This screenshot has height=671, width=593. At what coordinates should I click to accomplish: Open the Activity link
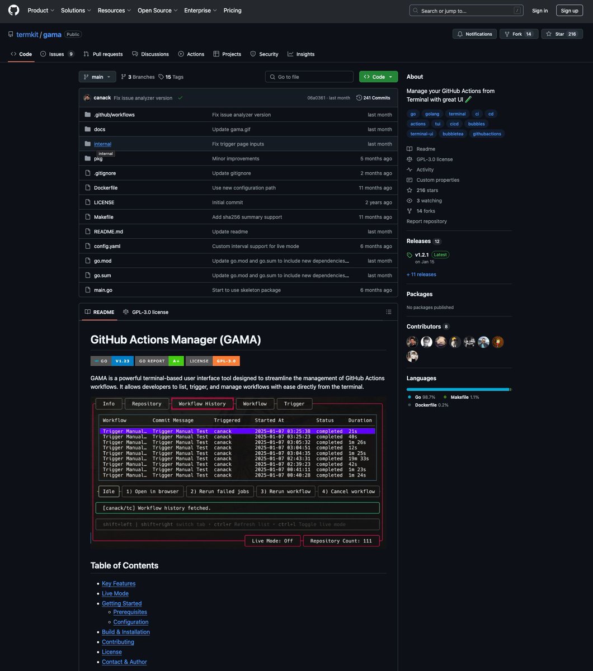pyautogui.click(x=420, y=169)
